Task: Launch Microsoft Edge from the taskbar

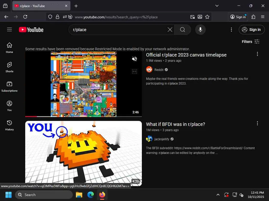Action: [91, 195]
